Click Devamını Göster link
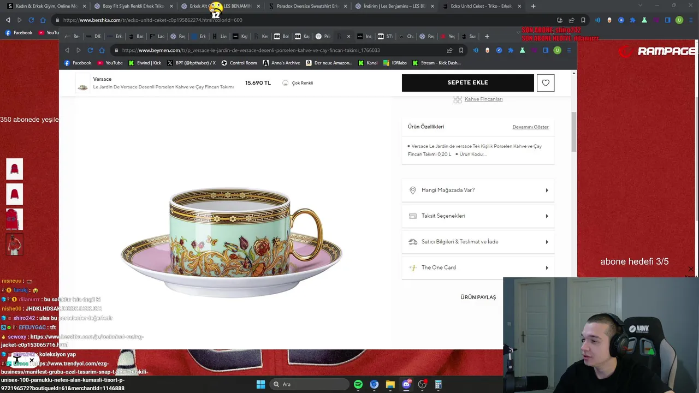This screenshot has height=393, width=699. tap(530, 127)
